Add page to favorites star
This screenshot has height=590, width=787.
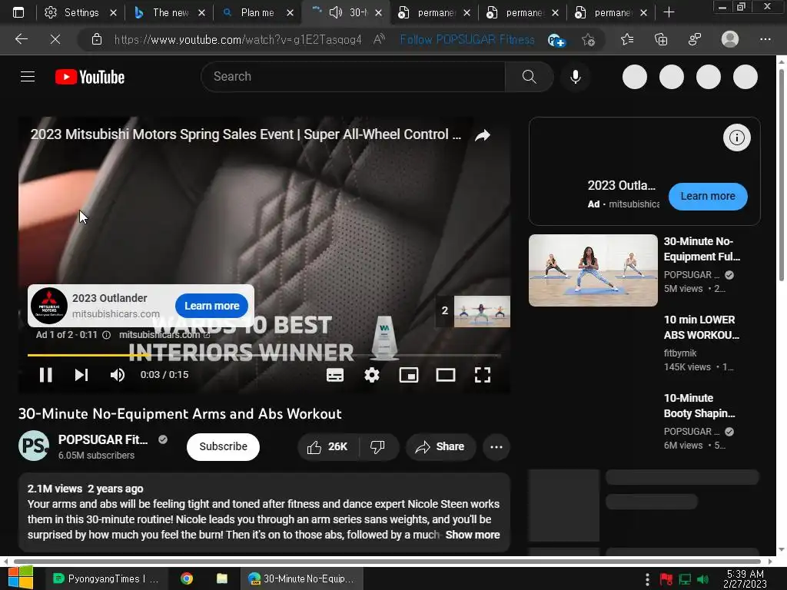[588, 39]
